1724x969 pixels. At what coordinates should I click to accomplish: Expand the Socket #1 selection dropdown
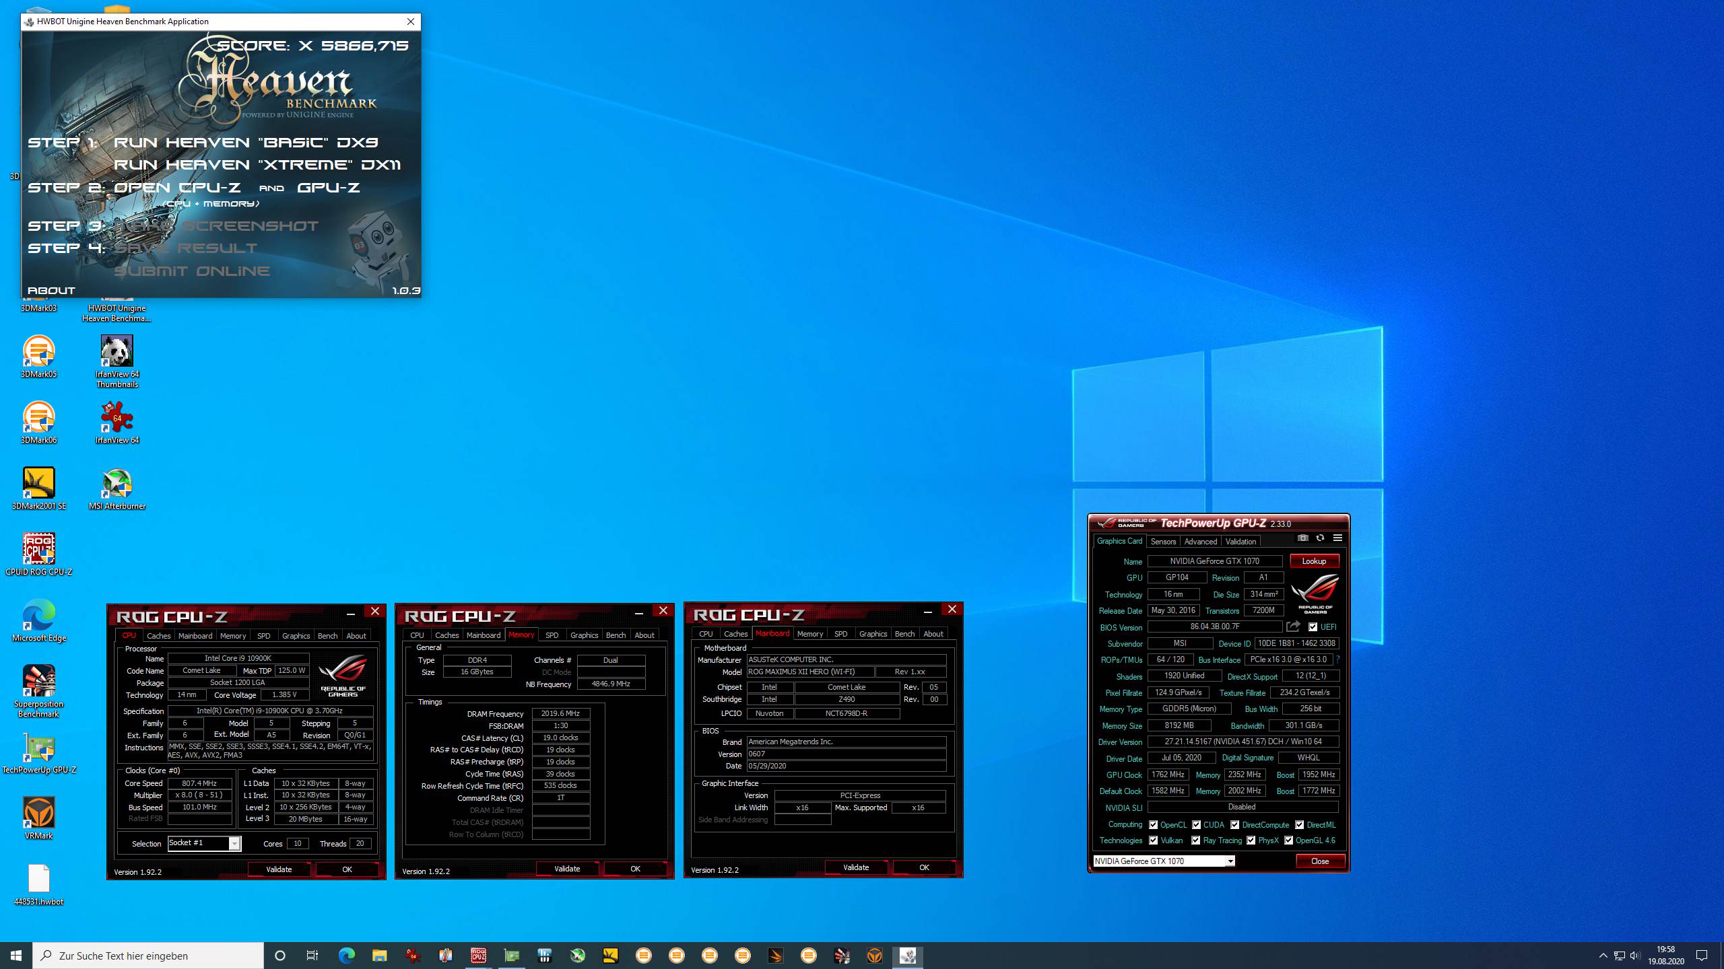234,844
